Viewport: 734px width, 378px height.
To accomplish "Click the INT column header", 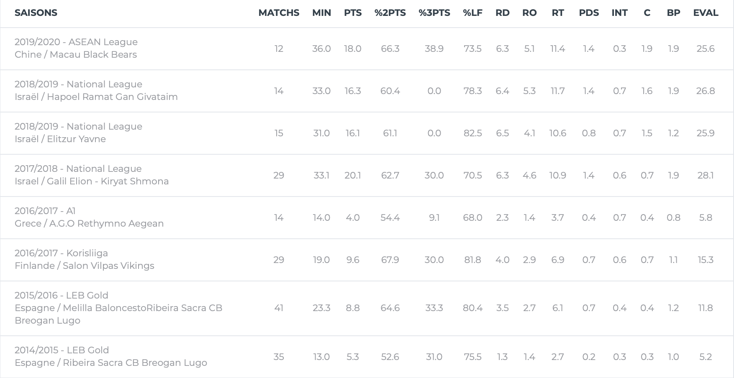I will [x=619, y=13].
